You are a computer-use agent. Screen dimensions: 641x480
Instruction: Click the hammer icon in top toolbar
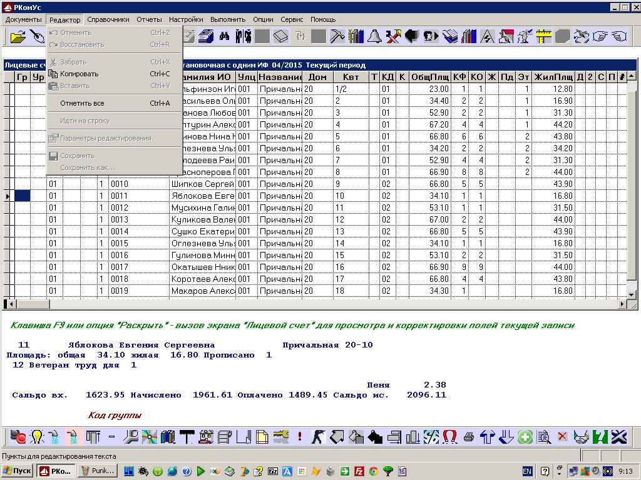coord(337,37)
